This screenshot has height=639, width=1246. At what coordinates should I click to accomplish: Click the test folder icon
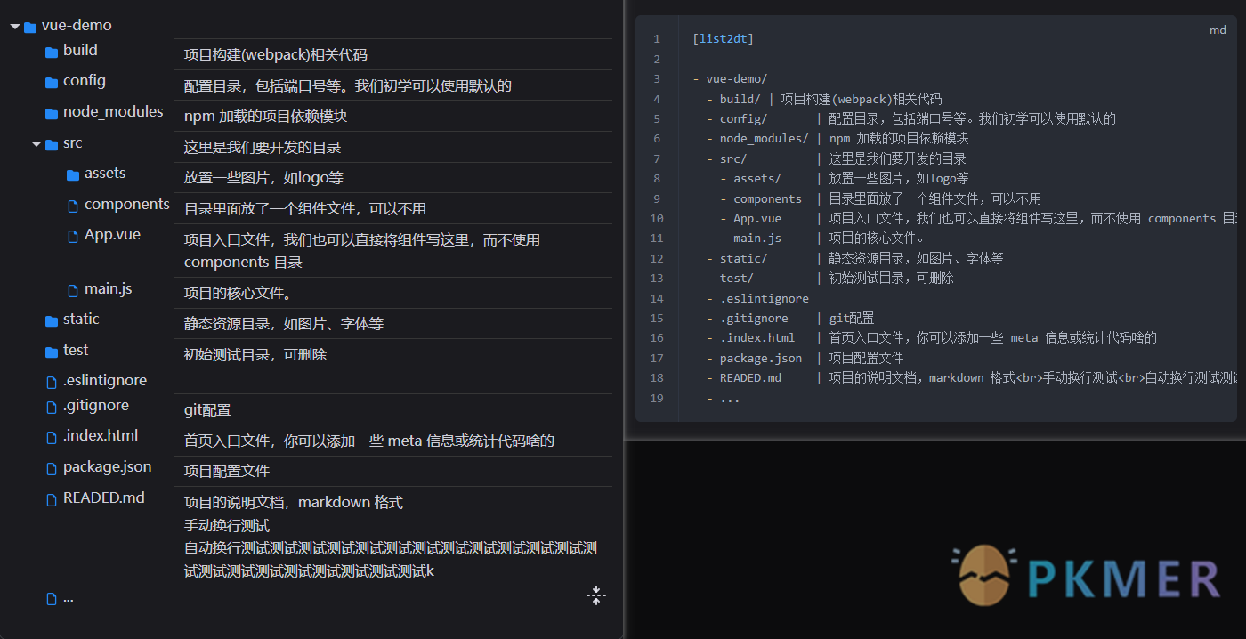tap(52, 352)
